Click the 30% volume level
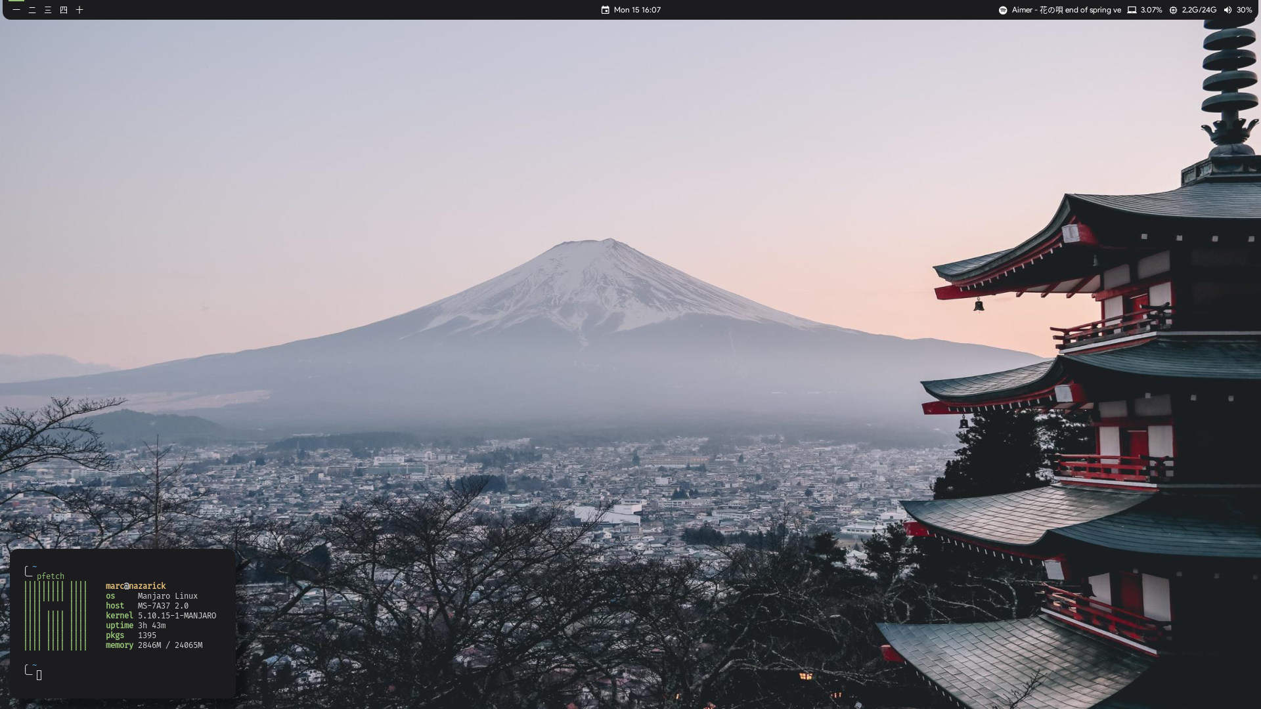This screenshot has width=1261, height=709. [x=1244, y=10]
